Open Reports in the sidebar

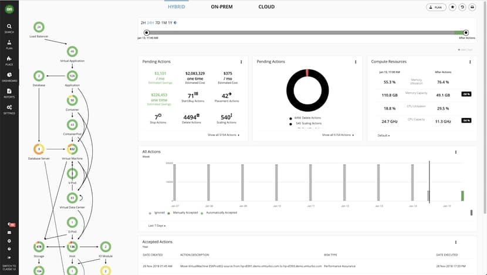[x=9, y=93]
